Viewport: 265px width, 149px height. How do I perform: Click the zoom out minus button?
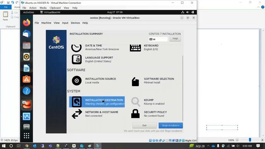pos(237,140)
